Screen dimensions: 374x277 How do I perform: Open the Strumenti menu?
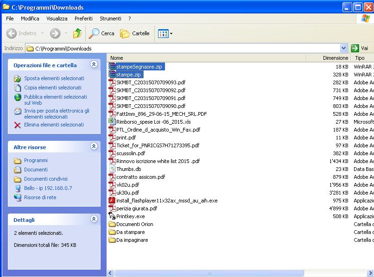(110, 19)
